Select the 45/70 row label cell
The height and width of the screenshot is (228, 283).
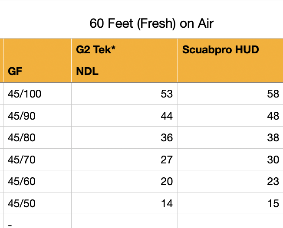[37, 160]
